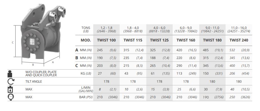The height and width of the screenshot is (111, 260).
Task: Click the MOD. row label
Action: (x=86, y=40)
